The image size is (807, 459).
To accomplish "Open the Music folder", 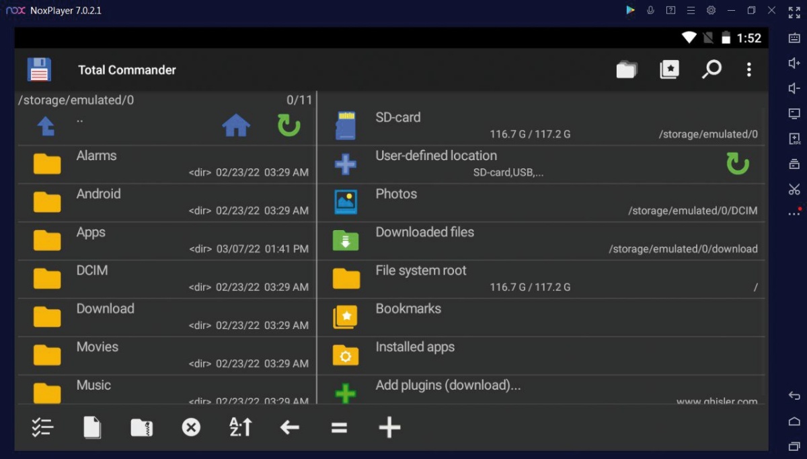I will point(166,390).
